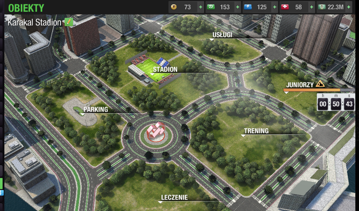Add more green packs next to 153
359x211 pixels.
coord(237,7)
